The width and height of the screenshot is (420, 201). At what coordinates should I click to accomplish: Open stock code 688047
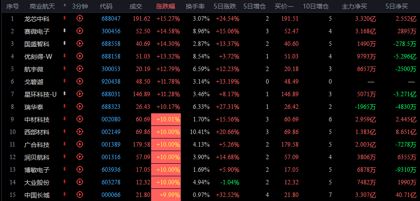(x=111, y=19)
